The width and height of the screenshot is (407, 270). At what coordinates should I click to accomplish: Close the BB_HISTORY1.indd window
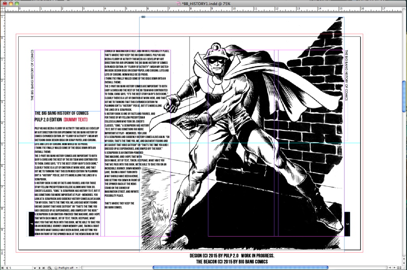coord(5,4)
